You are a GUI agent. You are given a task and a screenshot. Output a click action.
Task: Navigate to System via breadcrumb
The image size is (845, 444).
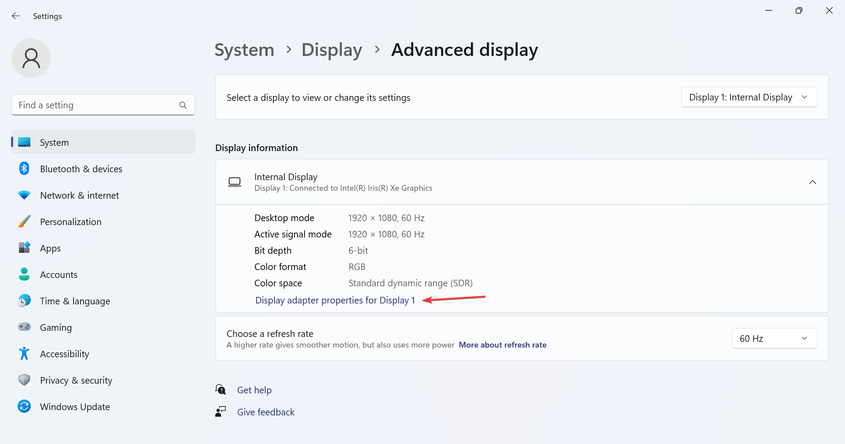[244, 50]
